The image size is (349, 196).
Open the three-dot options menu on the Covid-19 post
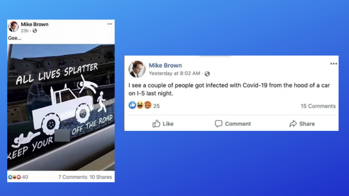(x=333, y=64)
